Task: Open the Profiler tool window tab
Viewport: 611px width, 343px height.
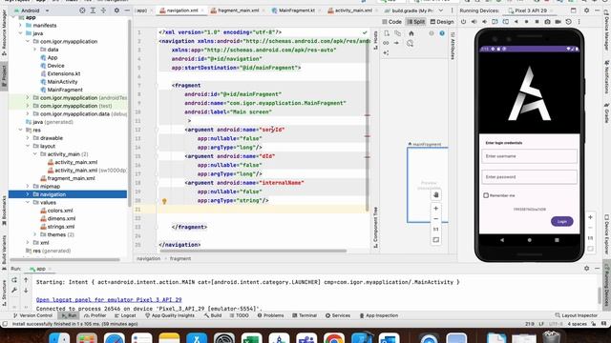Action: 95,315
